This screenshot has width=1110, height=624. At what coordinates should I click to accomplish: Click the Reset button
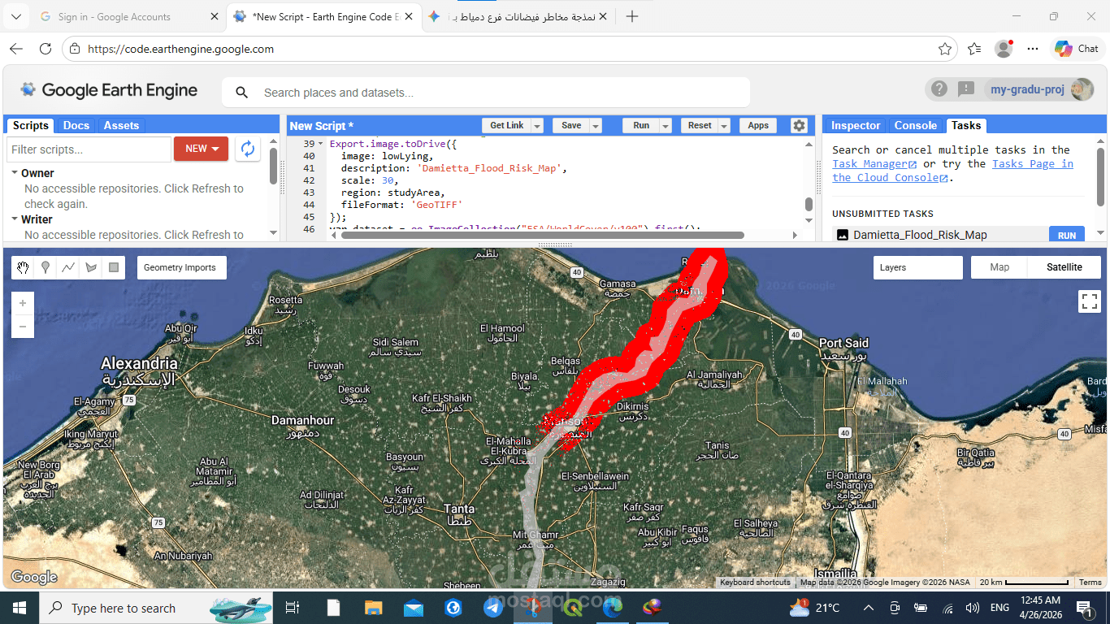[700, 125]
